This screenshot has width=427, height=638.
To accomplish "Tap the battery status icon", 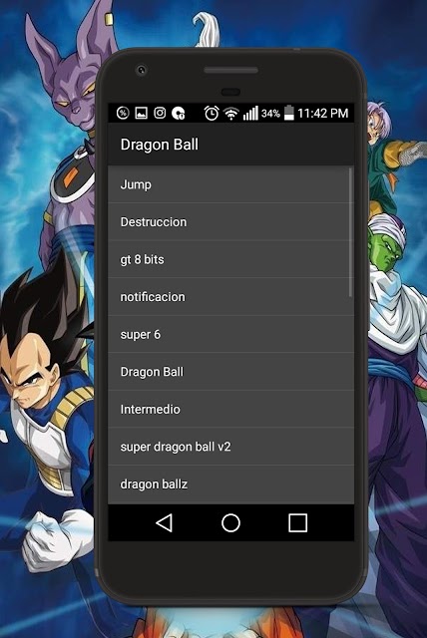I will click(288, 113).
